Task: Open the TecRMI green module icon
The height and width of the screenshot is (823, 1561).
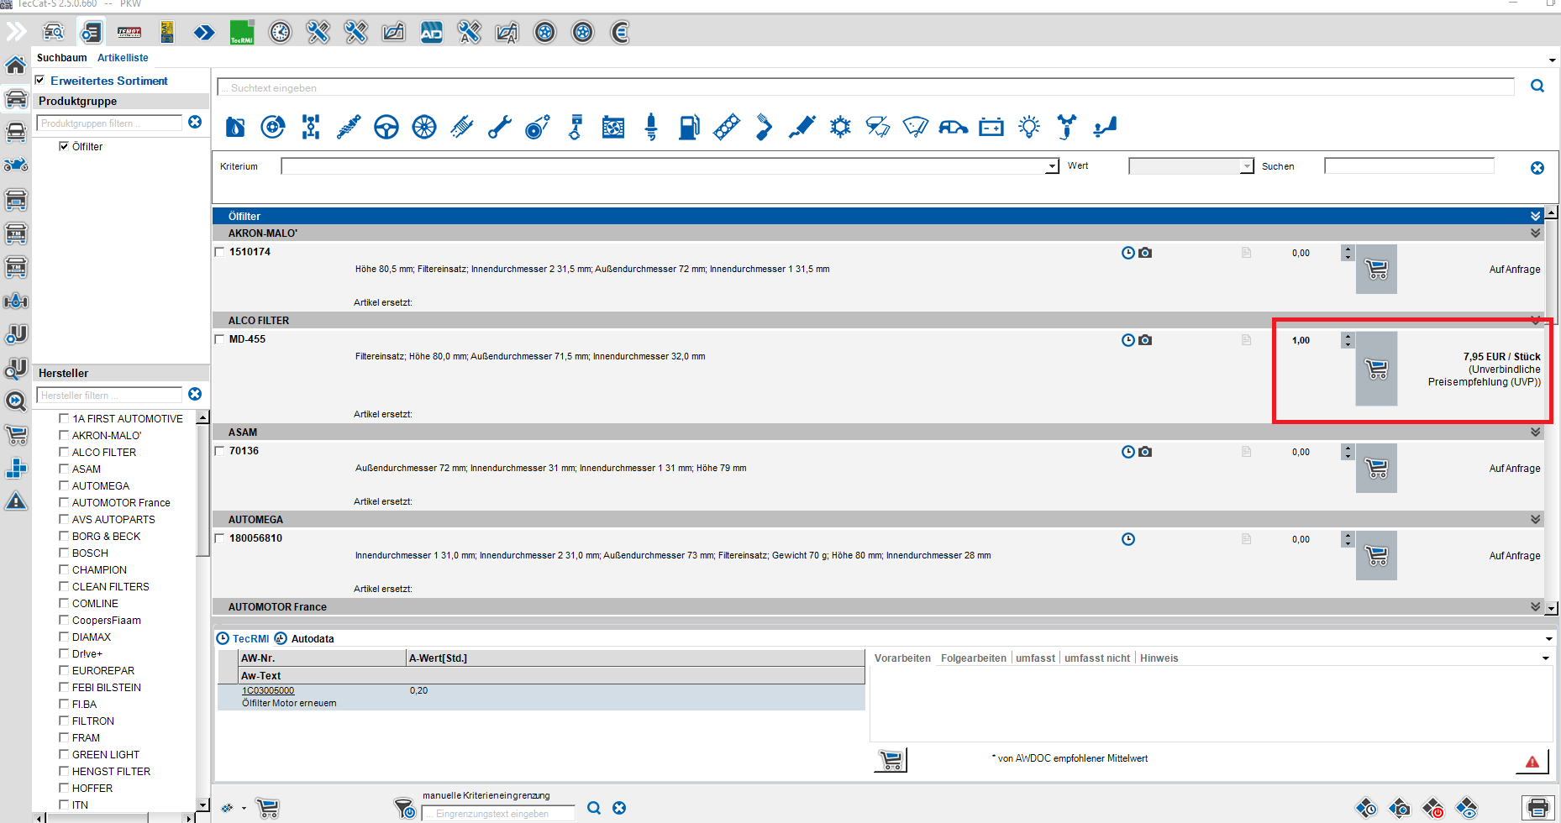Action: coord(242,33)
